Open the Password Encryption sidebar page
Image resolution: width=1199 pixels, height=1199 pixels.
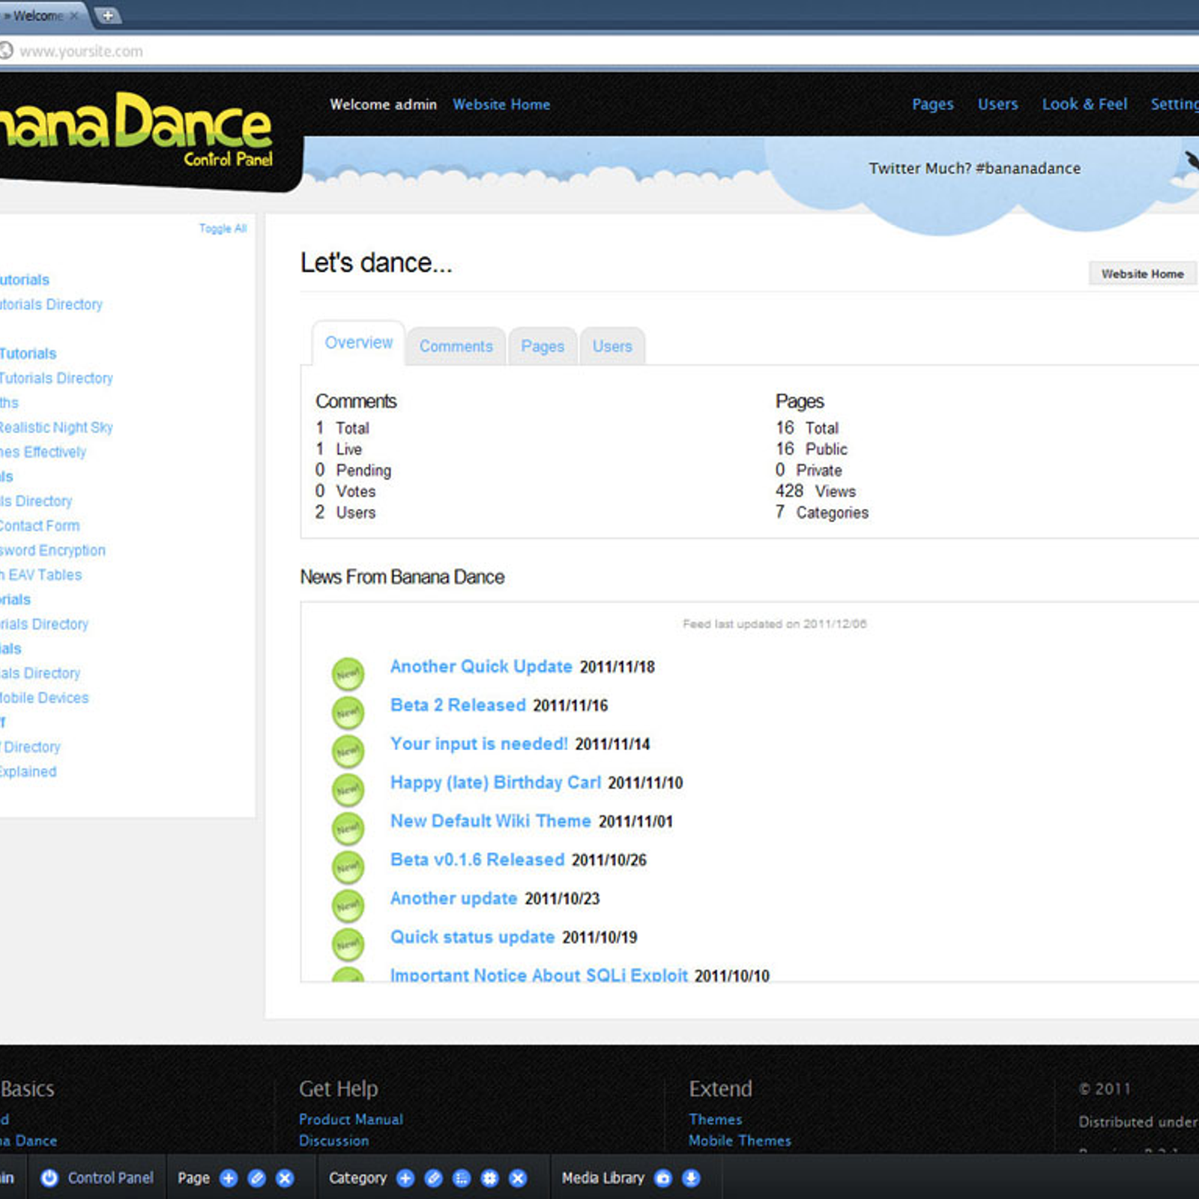(52, 550)
